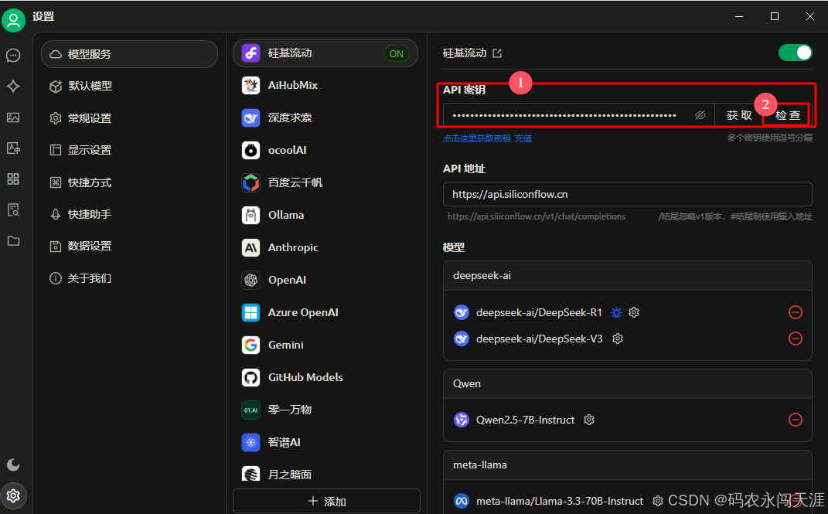
Task: Open 数据设置 settings menu
Action: [129, 246]
